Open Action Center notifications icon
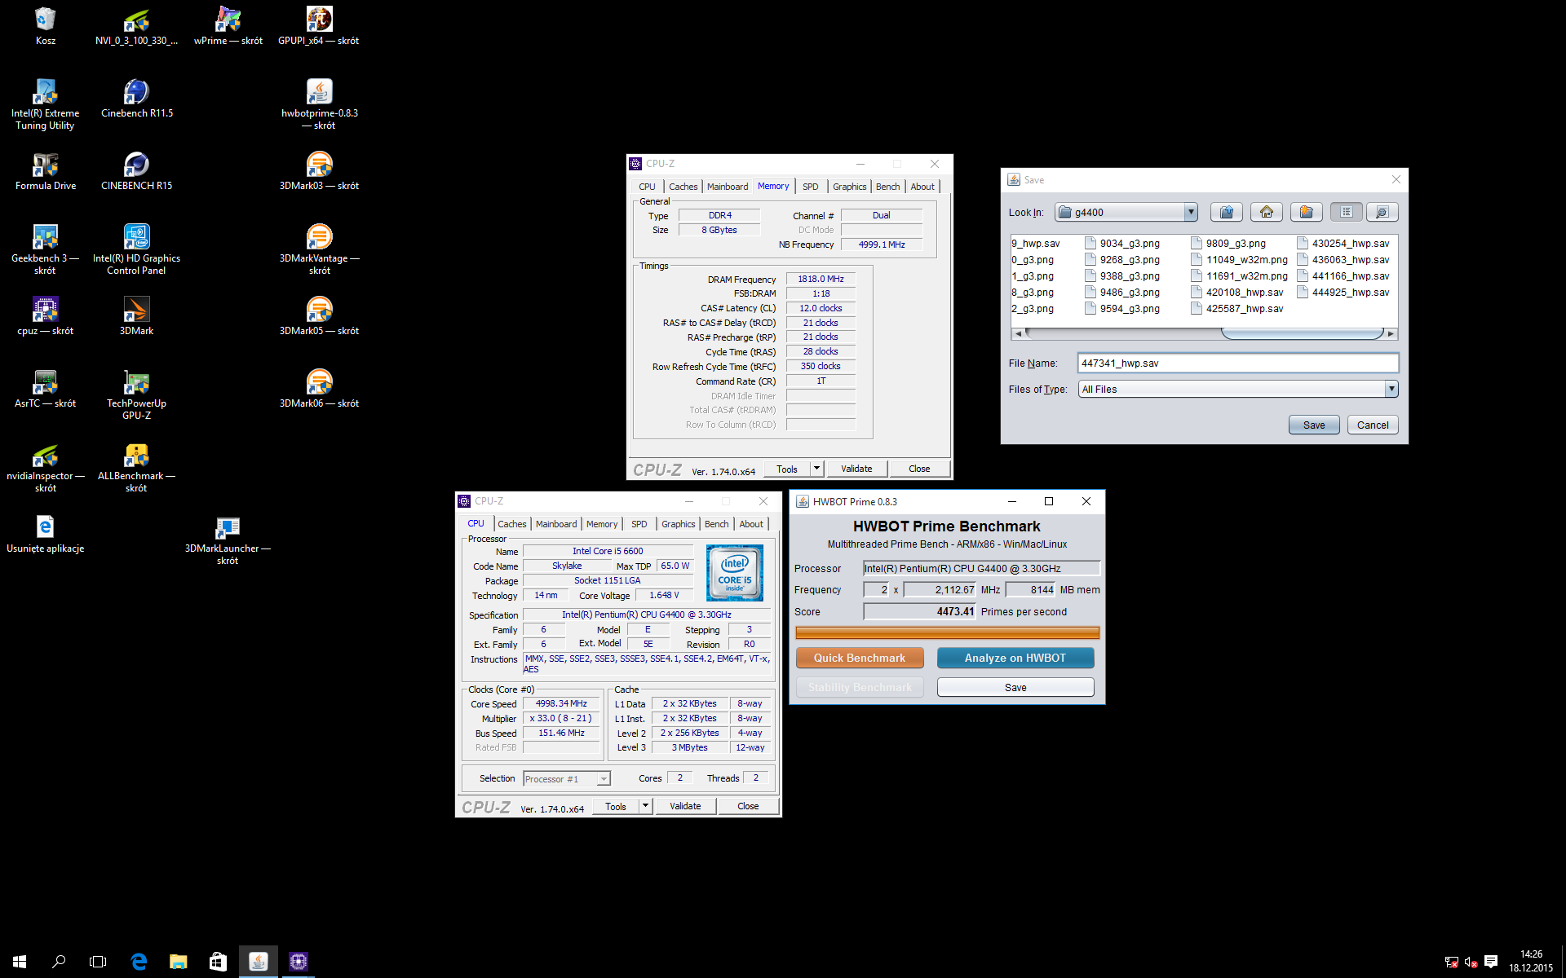1566x978 pixels. [1491, 962]
